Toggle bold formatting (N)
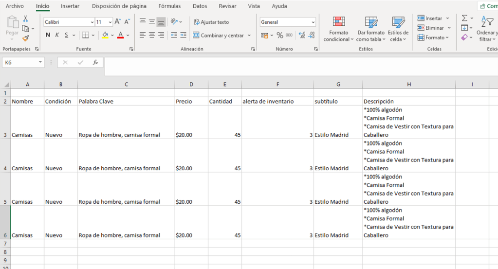Image resolution: width=498 pixels, height=269 pixels. click(48, 35)
